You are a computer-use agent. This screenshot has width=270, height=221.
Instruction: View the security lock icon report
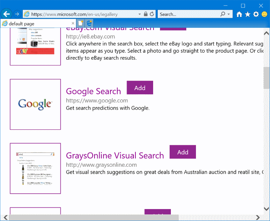(145, 14)
